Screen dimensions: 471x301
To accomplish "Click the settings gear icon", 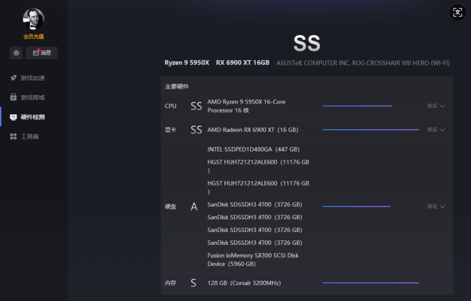I will click(16, 53).
